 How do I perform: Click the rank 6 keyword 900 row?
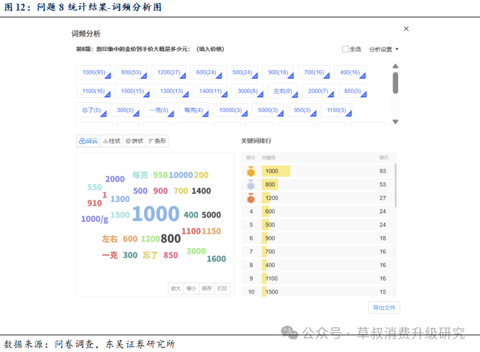pyautogui.click(x=318, y=238)
